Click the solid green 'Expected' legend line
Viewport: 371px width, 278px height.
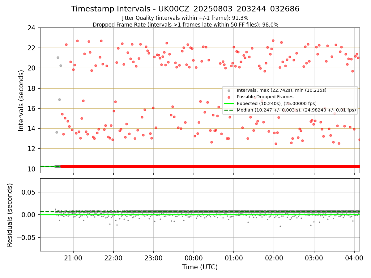pos(229,103)
